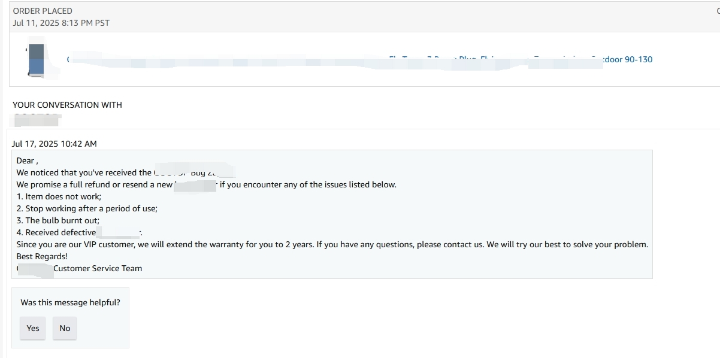
Task: Open the product thumbnail image
Action: tap(36, 59)
